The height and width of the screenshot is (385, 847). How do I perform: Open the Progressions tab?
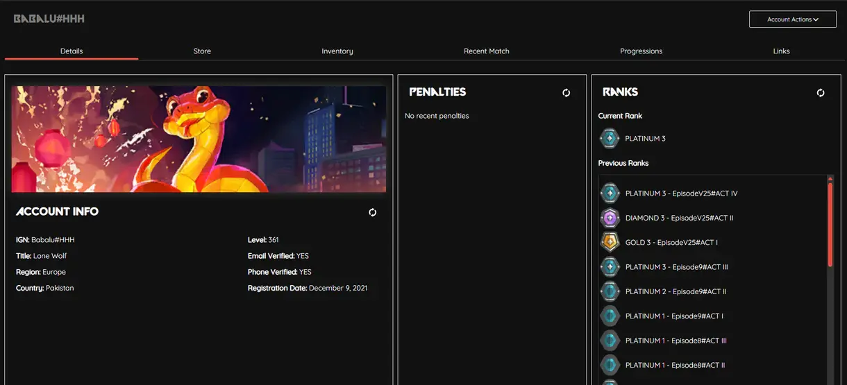click(641, 51)
